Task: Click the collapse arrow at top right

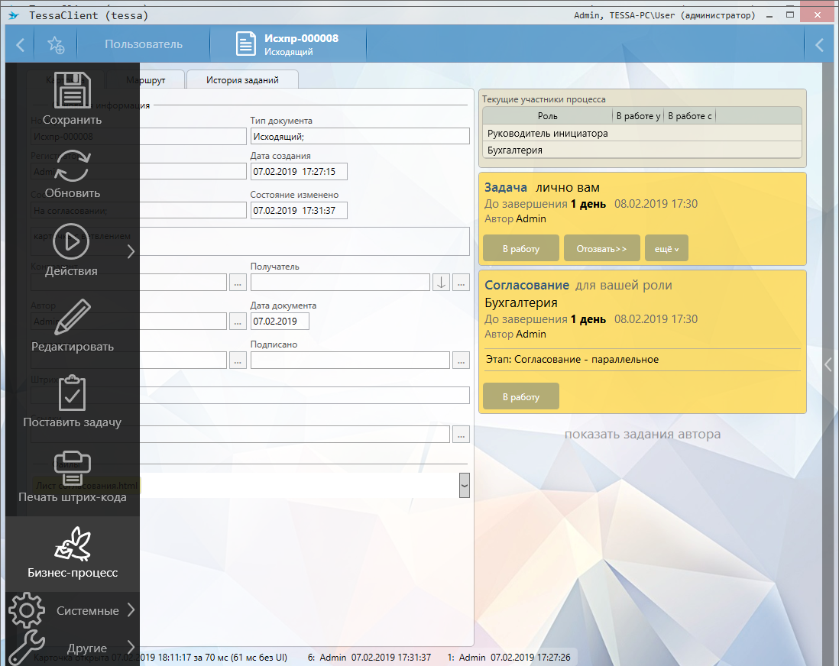Action: click(x=819, y=44)
